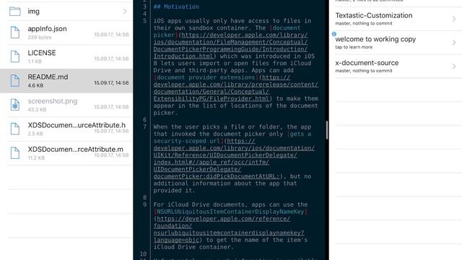
Task: Tap the screenshot.png image file icon
Action: click(x=15, y=105)
